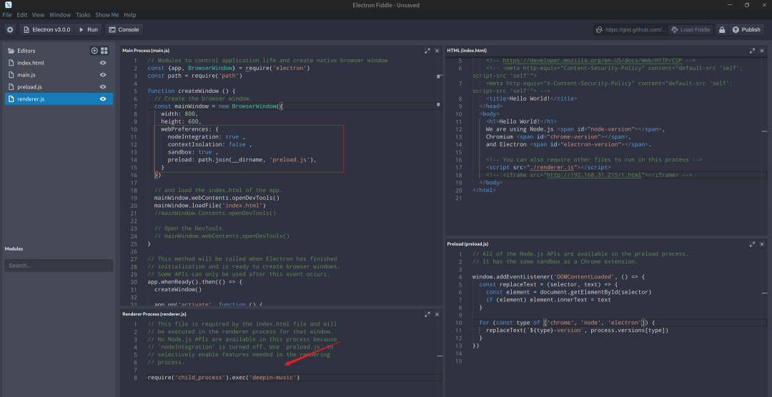Click the '<title>Hello World!</title>' line
The height and width of the screenshot is (397, 772).
(531, 99)
